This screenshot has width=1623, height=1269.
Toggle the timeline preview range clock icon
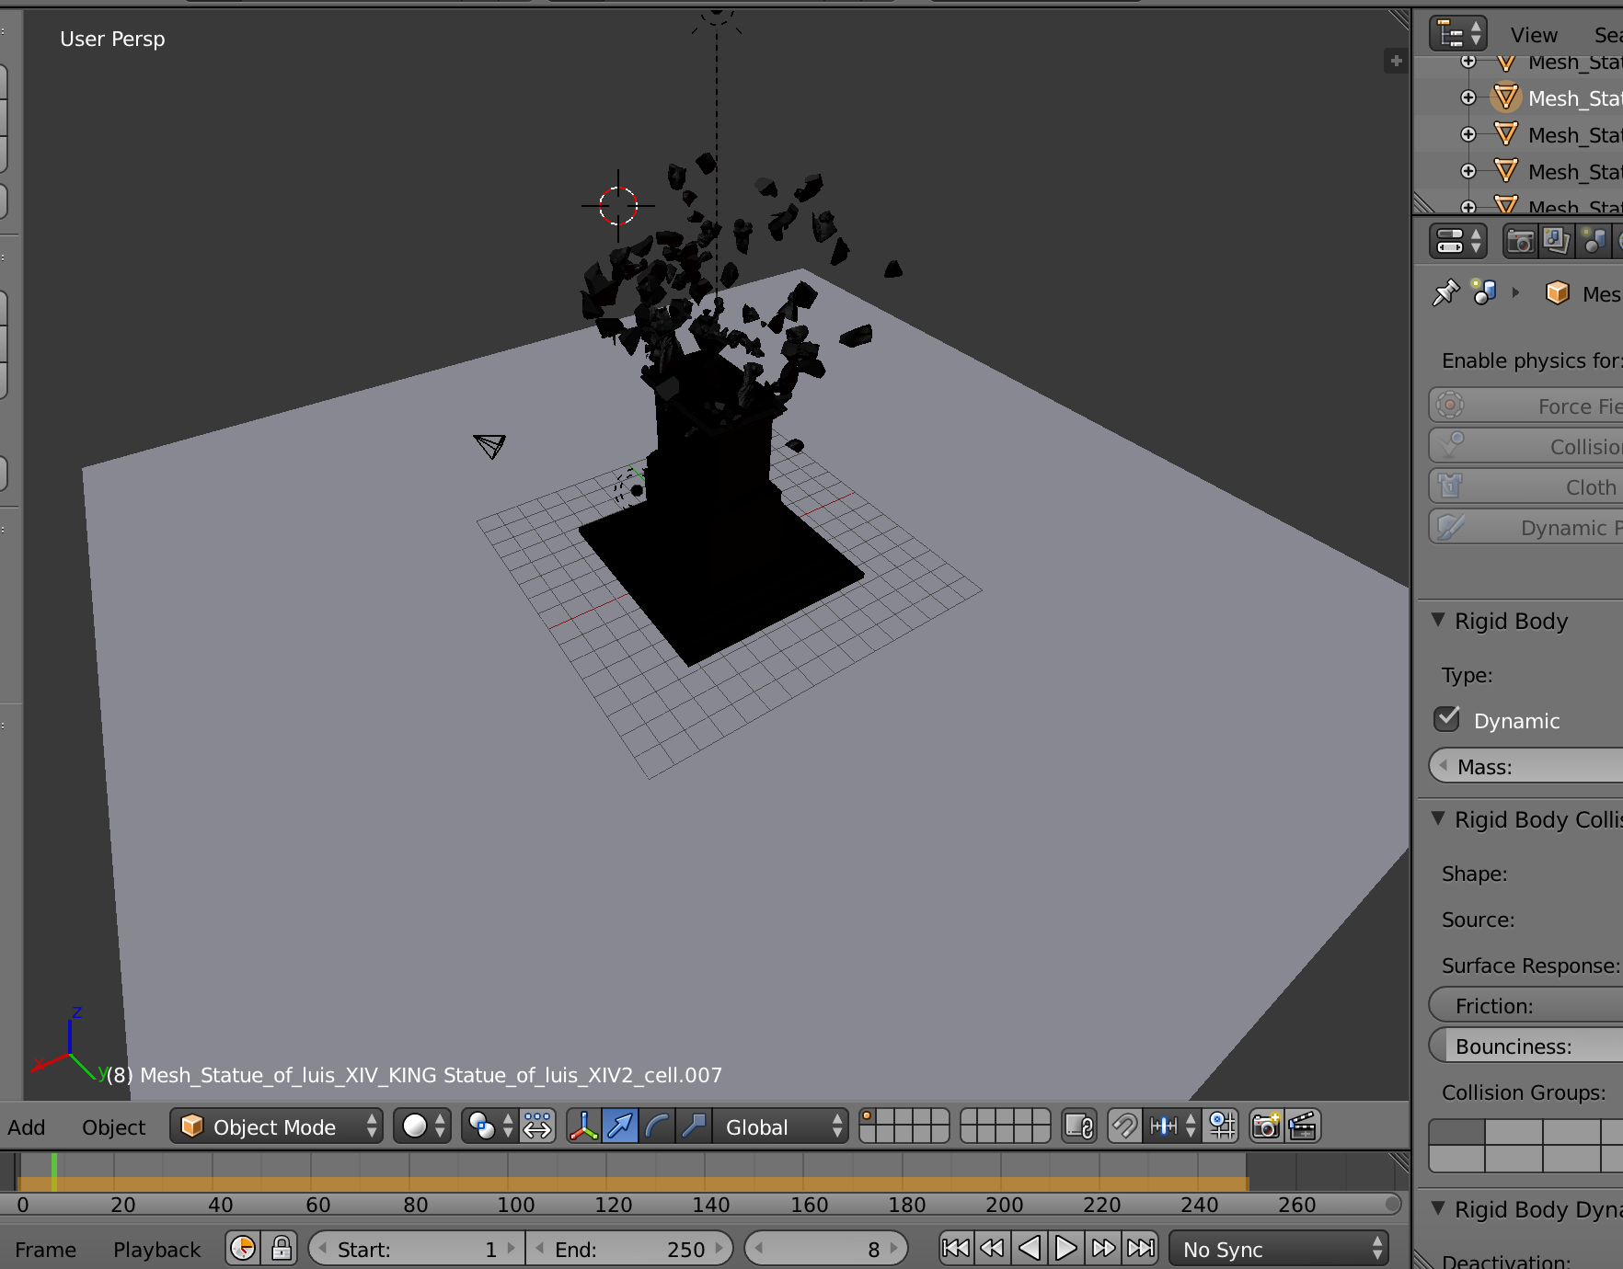click(x=243, y=1248)
